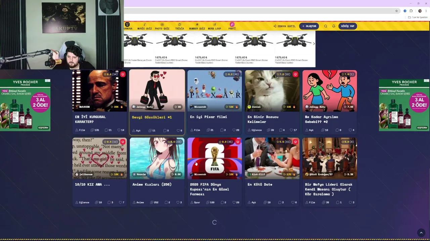Image resolution: width=430 pixels, height=241 pixels.
Task: Open the title "Ne Kadar Ayrılma Sebebi?? #2"
Action: (x=321, y=119)
